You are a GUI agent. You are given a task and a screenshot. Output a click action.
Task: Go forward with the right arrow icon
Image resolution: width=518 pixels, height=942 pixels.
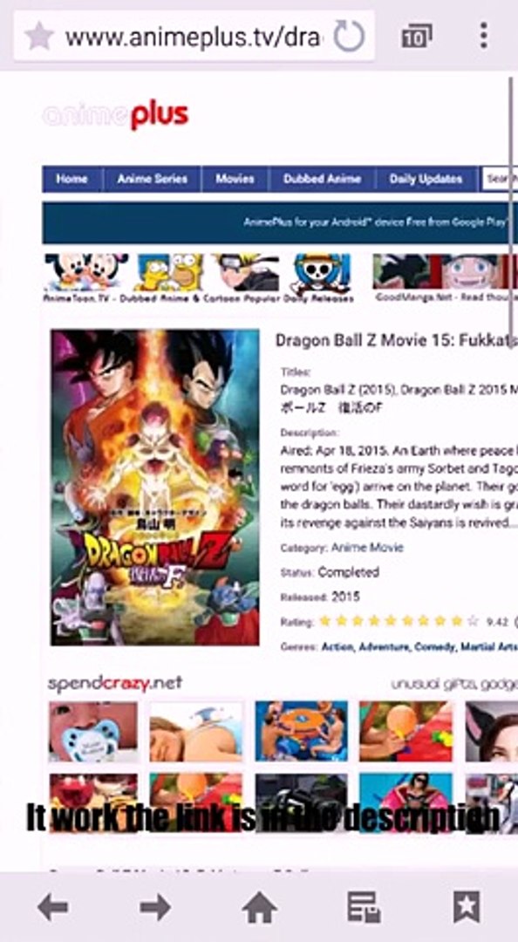pyautogui.click(x=155, y=906)
